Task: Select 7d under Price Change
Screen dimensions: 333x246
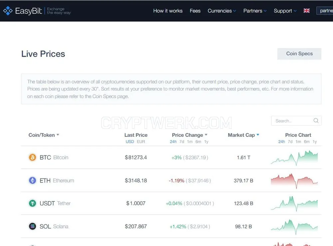Action: click(x=182, y=141)
